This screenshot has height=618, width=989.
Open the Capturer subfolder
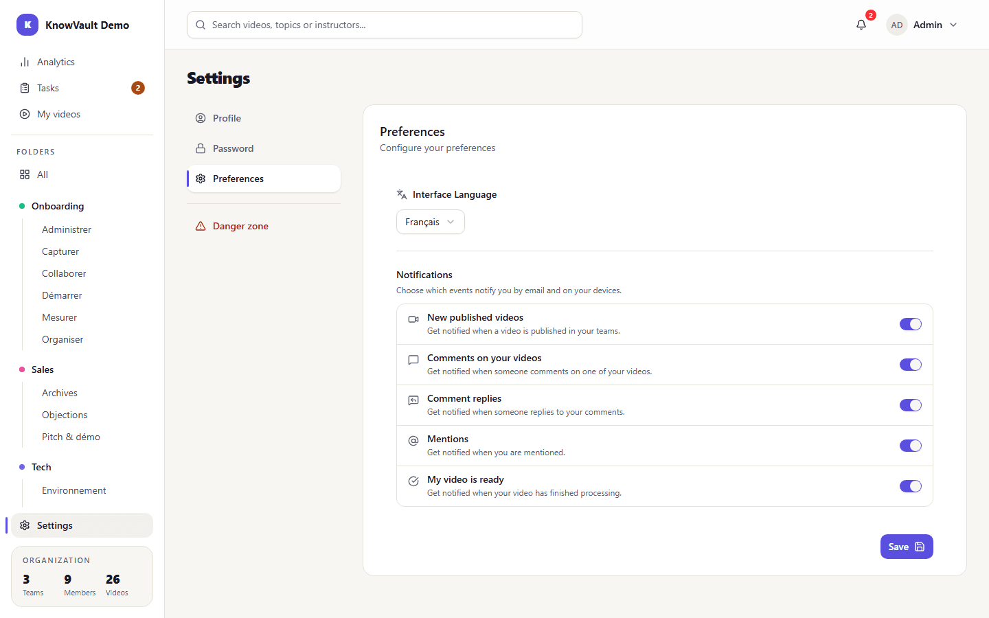tap(60, 251)
